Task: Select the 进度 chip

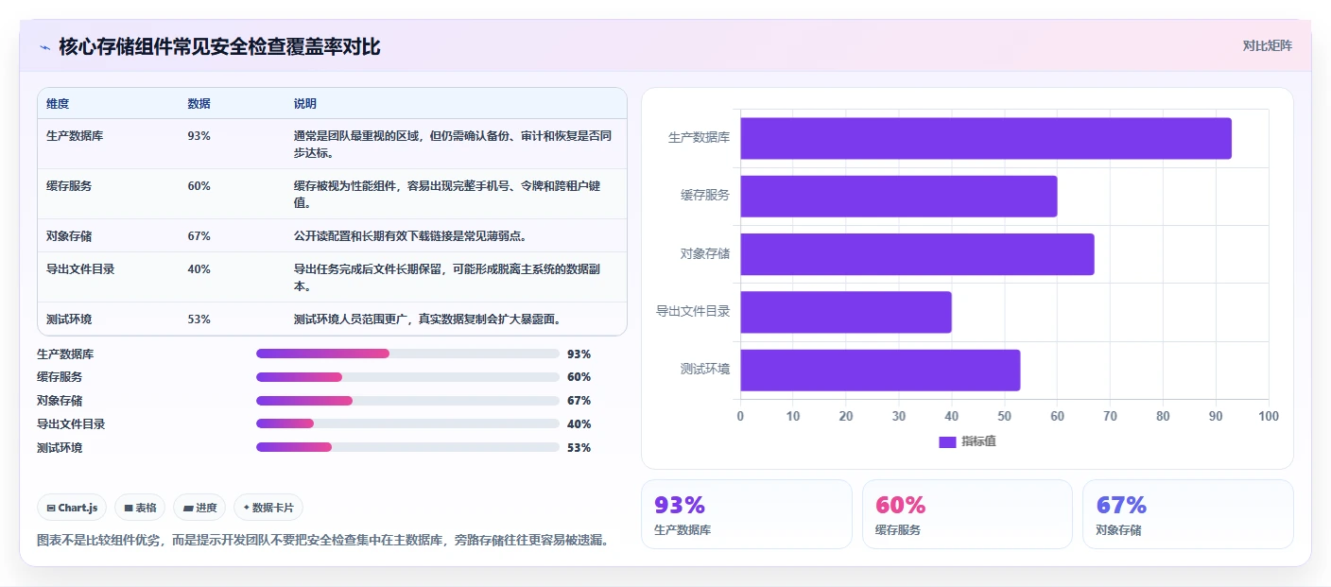Action: [199, 508]
